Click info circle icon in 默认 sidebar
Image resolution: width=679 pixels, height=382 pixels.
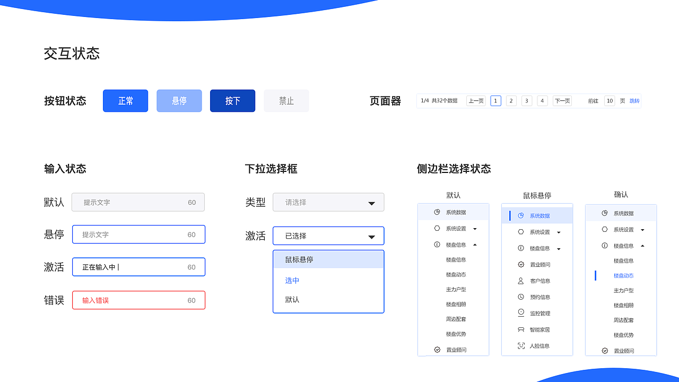click(x=437, y=245)
